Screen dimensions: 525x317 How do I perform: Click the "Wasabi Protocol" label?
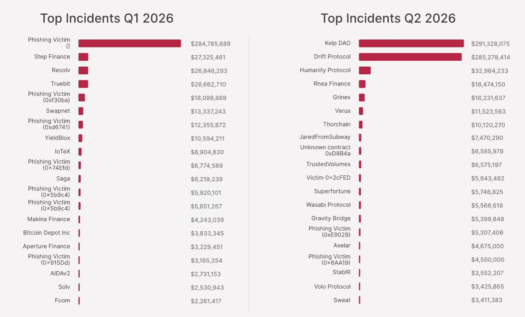tap(328, 205)
